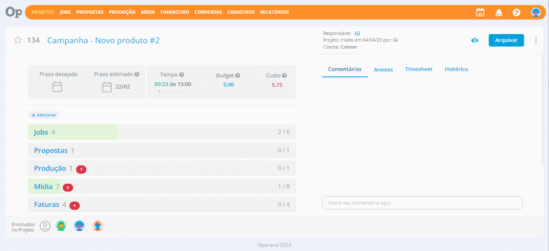Click the Arquivar button
549x251 pixels.
pos(506,40)
